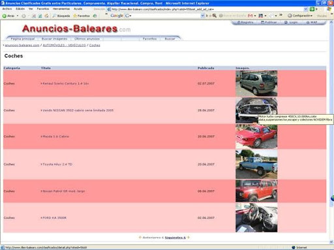
Task: Expand the Google search box dropdown arrow
Action: tap(202, 16)
